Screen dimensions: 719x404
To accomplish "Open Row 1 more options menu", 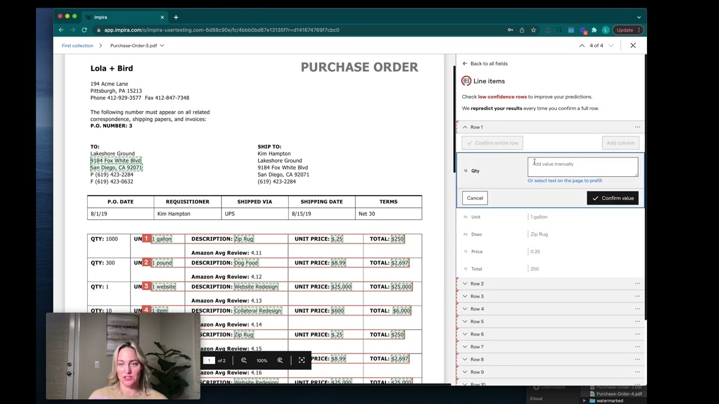I will click(x=637, y=127).
